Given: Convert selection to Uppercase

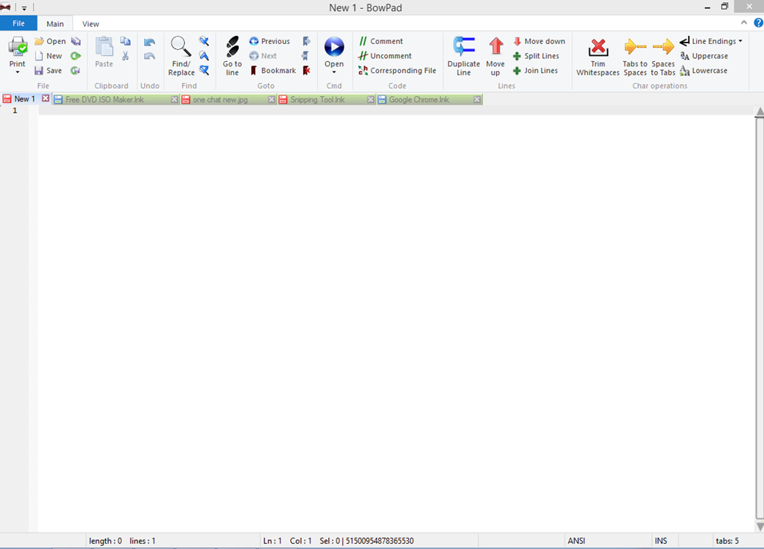Looking at the screenshot, I should click(704, 56).
